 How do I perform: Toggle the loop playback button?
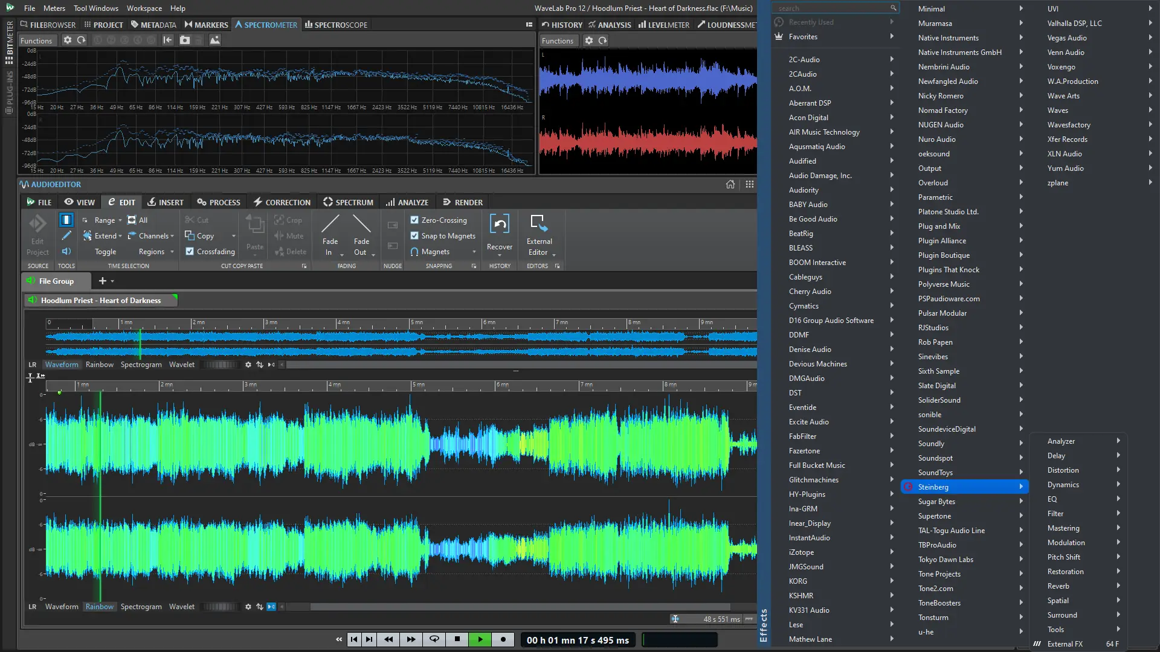click(434, 639)
